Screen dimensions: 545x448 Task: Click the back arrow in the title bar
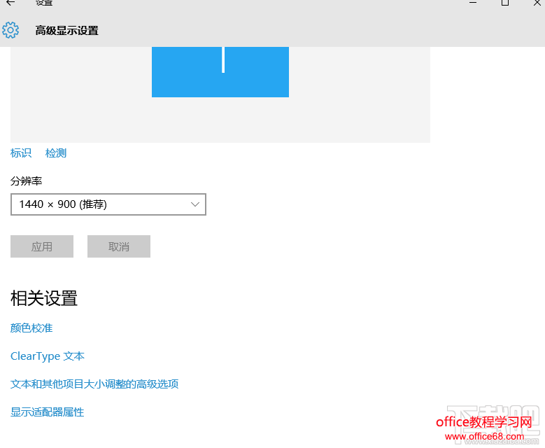(x=10, y=2)
